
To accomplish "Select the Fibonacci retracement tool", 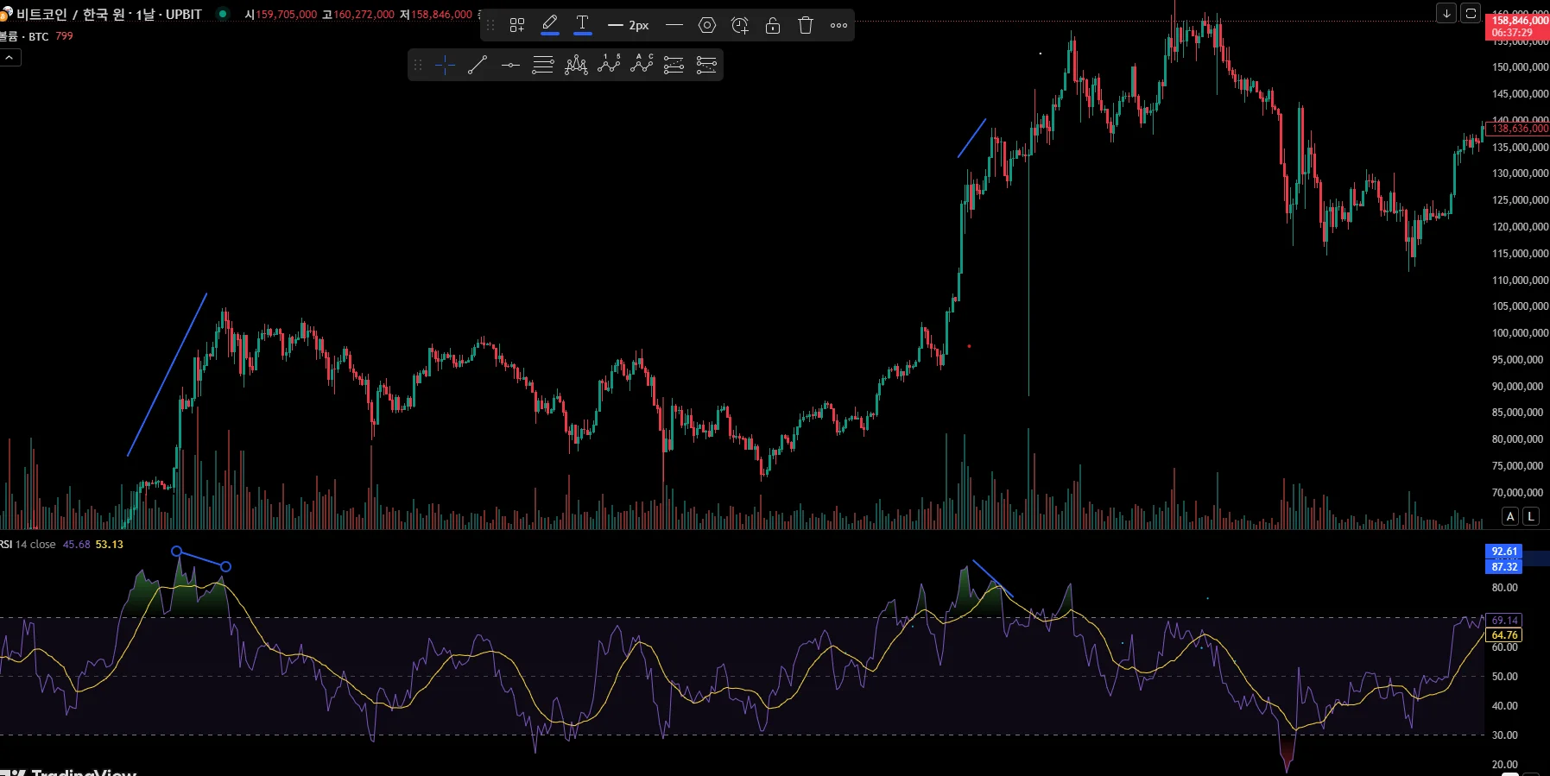I will tap(543, 65).
